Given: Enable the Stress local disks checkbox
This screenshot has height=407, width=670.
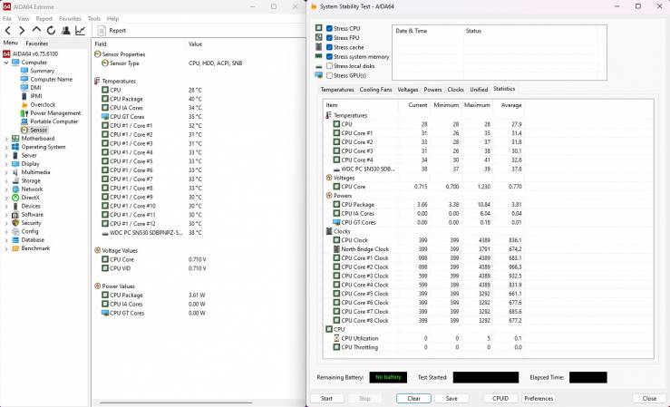Looking at the screenshot, I should point(329,66).
